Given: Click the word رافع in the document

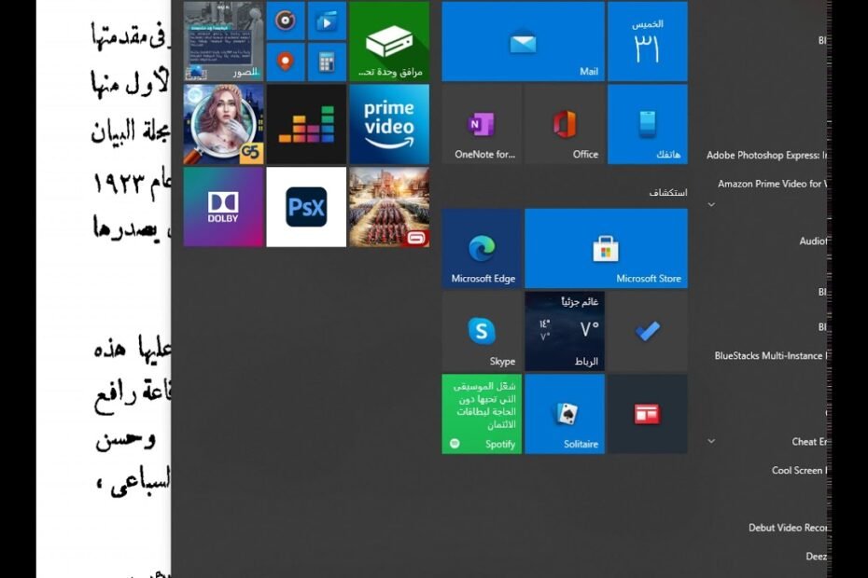Looking at the screenshot, I should click(x=117, y=397).
